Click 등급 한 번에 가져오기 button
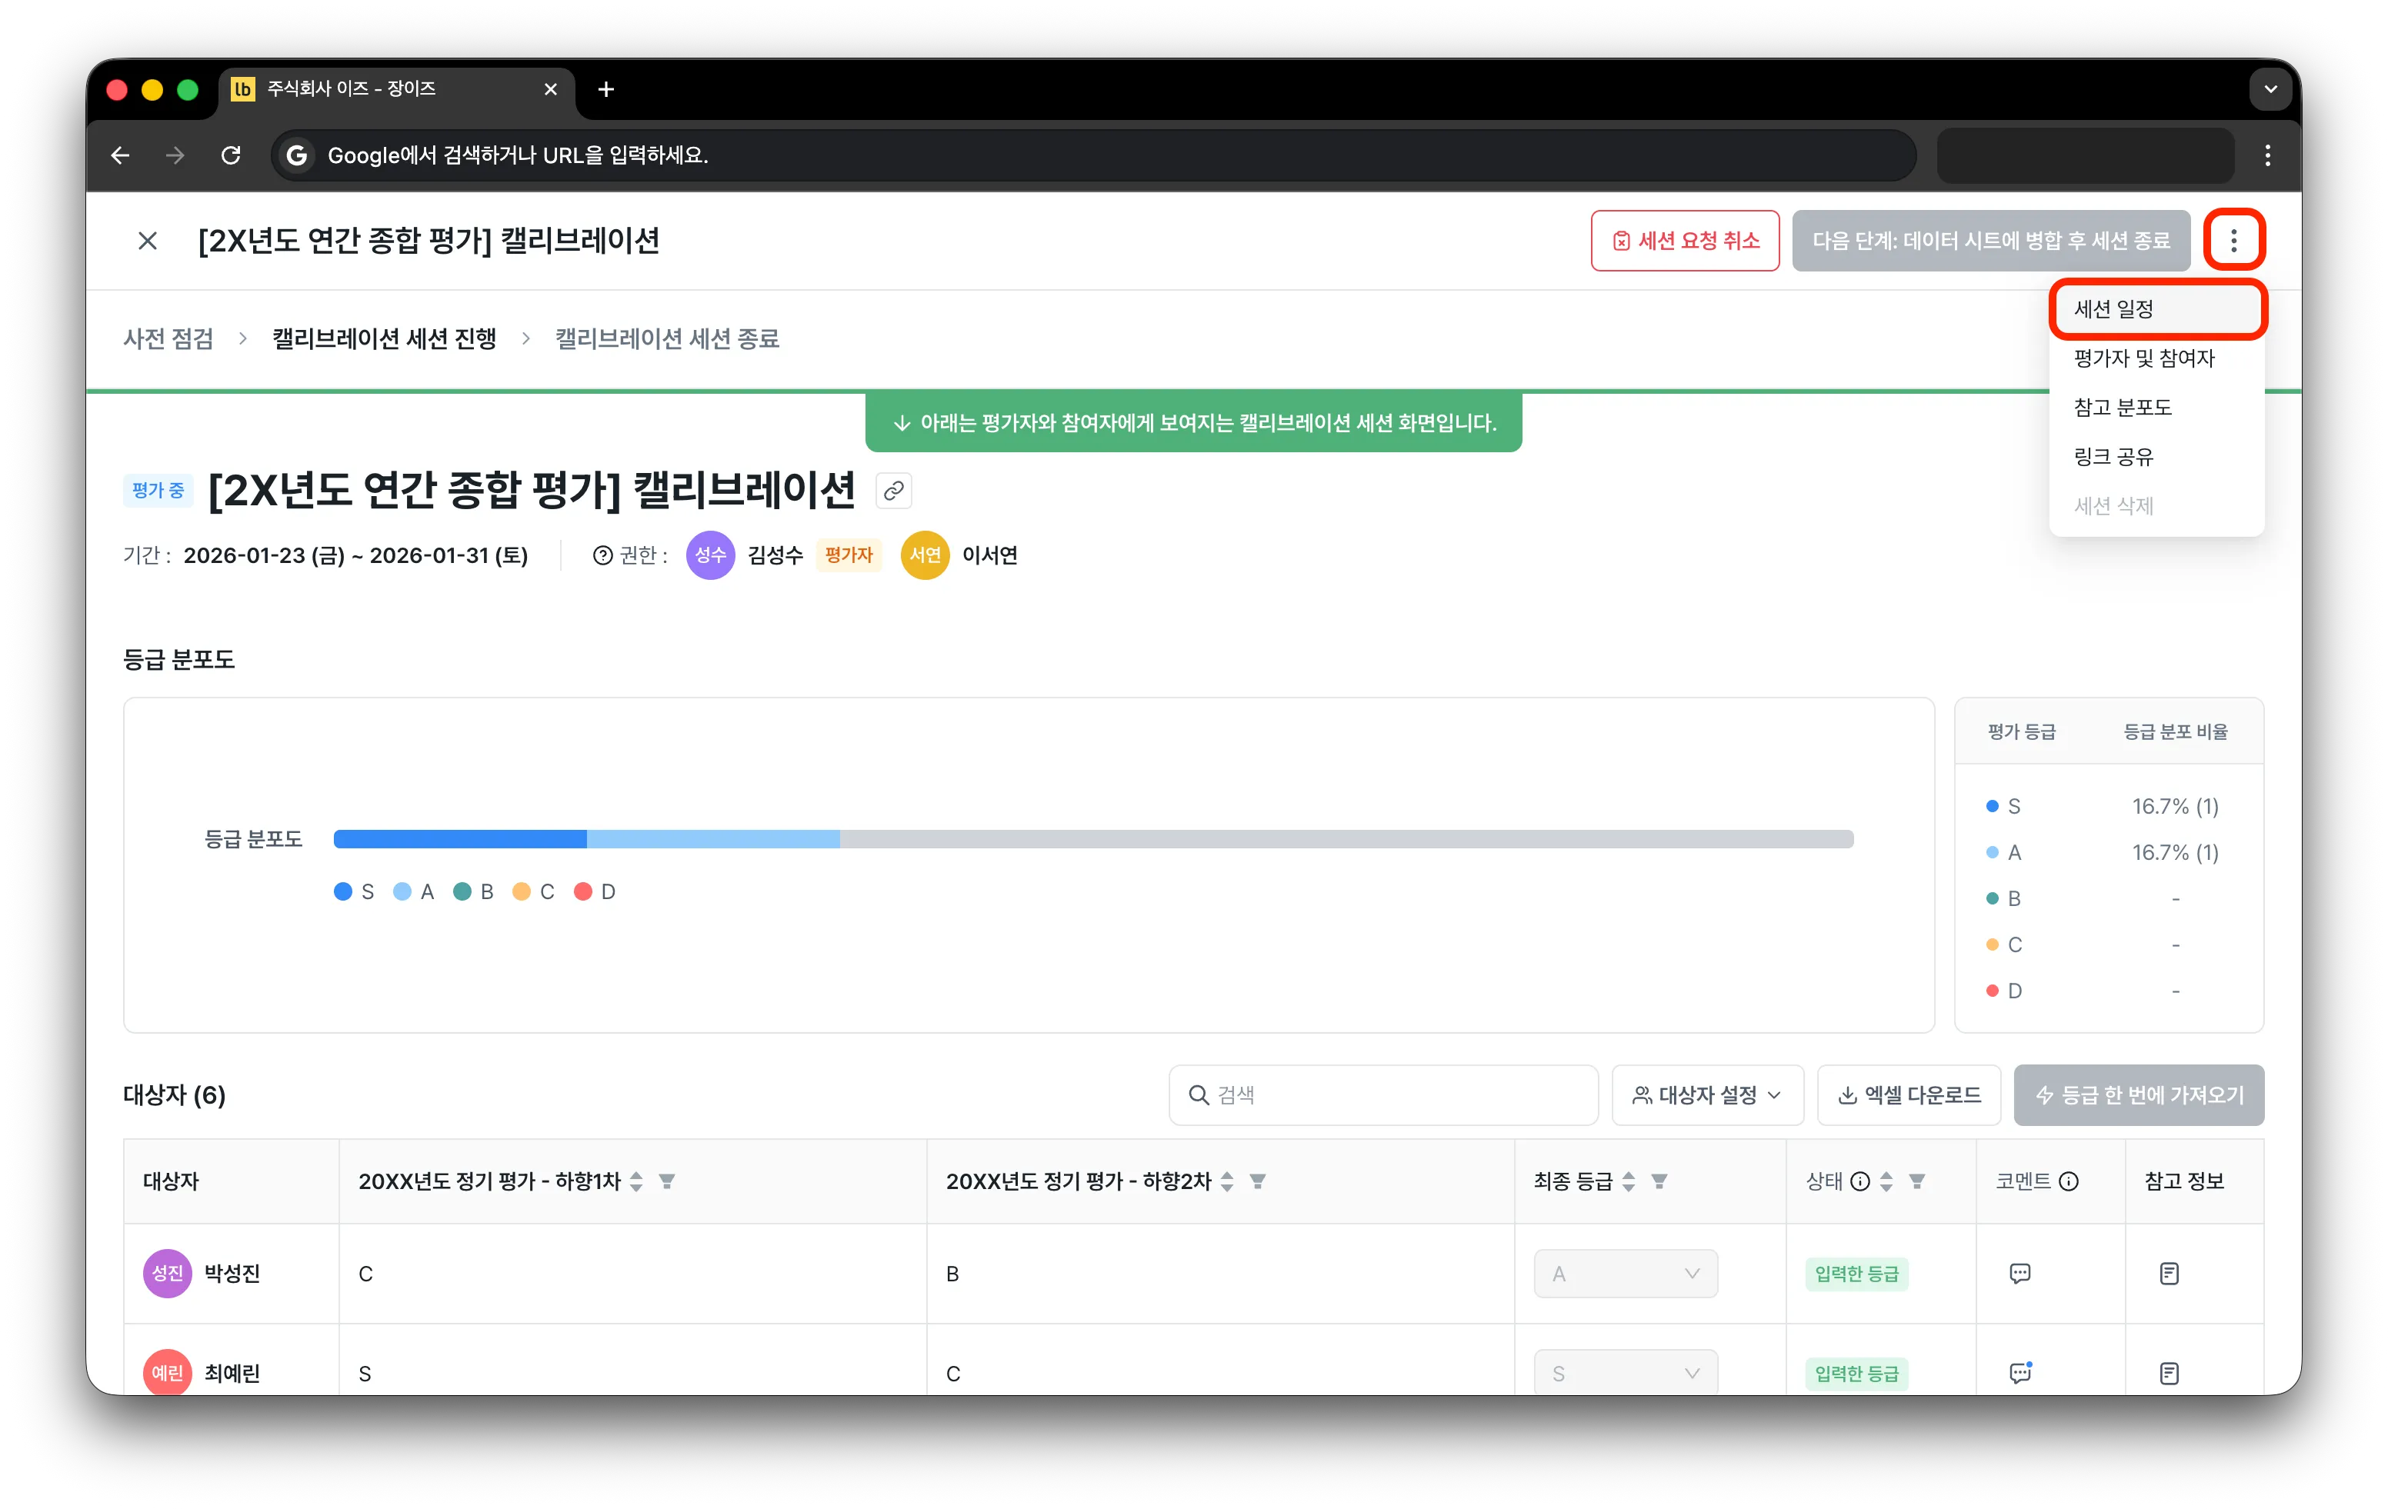Image resolution: width=2388 pixels, height=1509 pixels. coord(2139,1094)
